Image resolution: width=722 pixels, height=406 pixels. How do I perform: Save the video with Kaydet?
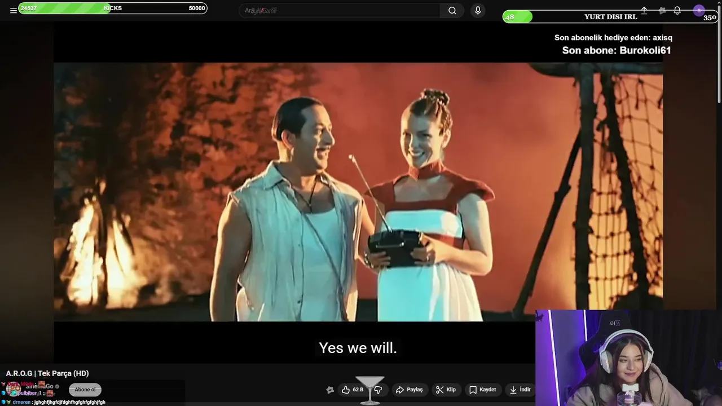[x=482, y=390]
